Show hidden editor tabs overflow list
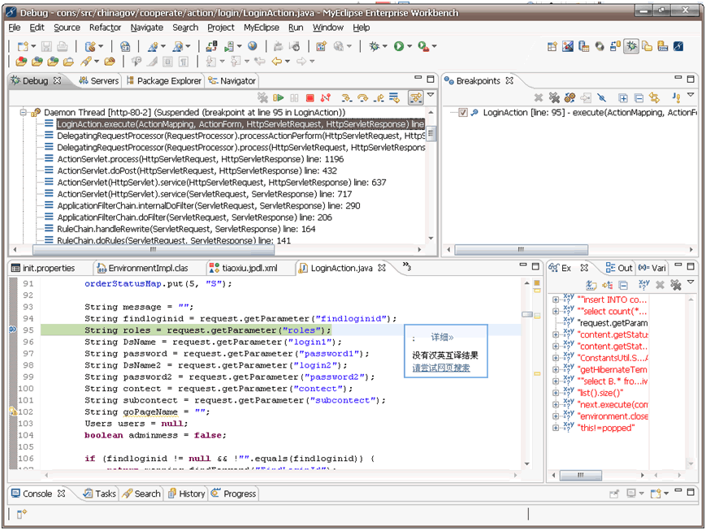 (406, 267)
